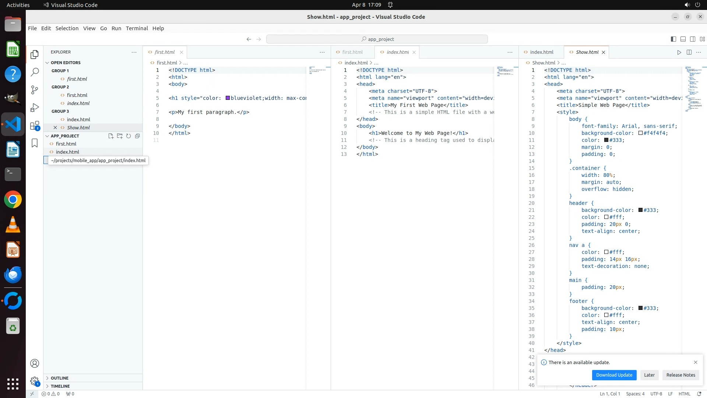Click the blueviolet color swatch in first.html
This screenshot has height=398, width=707.
[x=228, y=98]
